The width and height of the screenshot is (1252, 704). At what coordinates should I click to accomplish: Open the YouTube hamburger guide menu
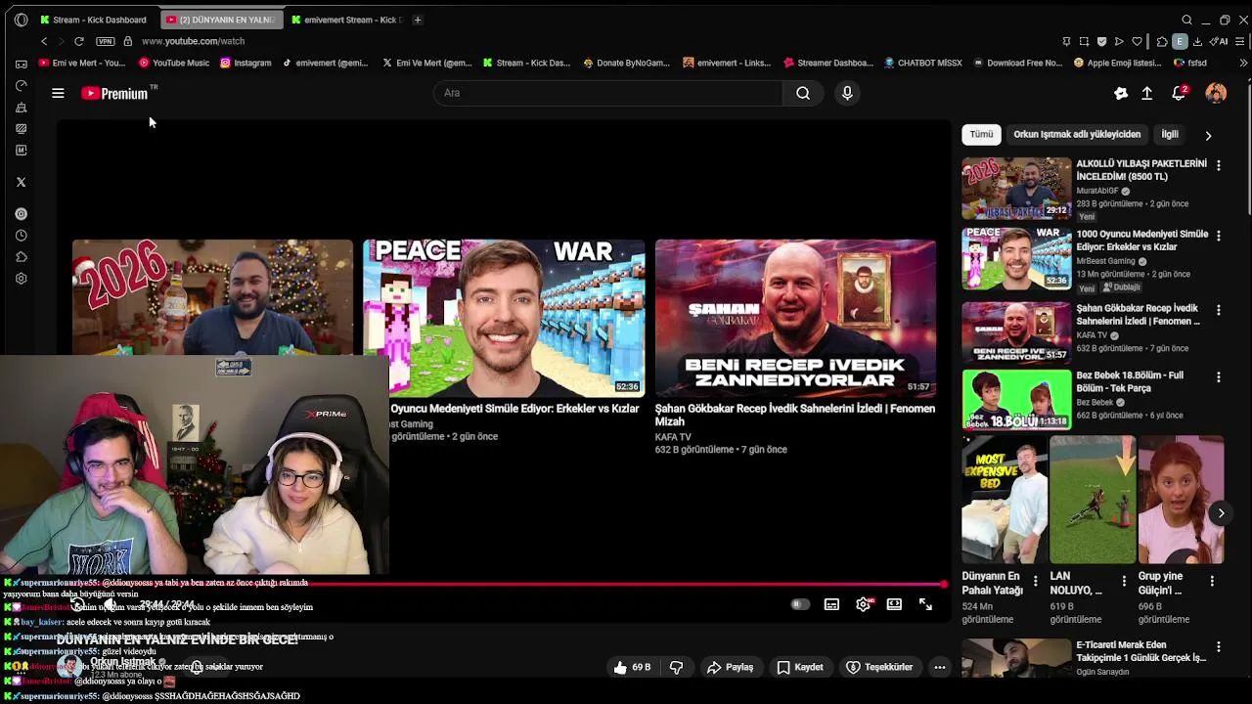(58, 93)
